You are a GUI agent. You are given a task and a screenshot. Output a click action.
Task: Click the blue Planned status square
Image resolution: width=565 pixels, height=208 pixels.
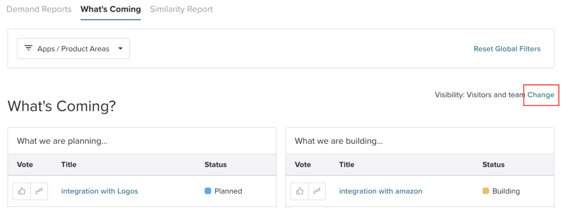(208, 191)
